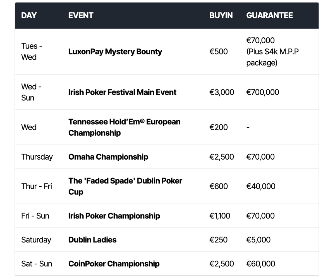Screen dimensions: 335x279
Task: Click the €3,000 buyin value
Action: [222, 92]
